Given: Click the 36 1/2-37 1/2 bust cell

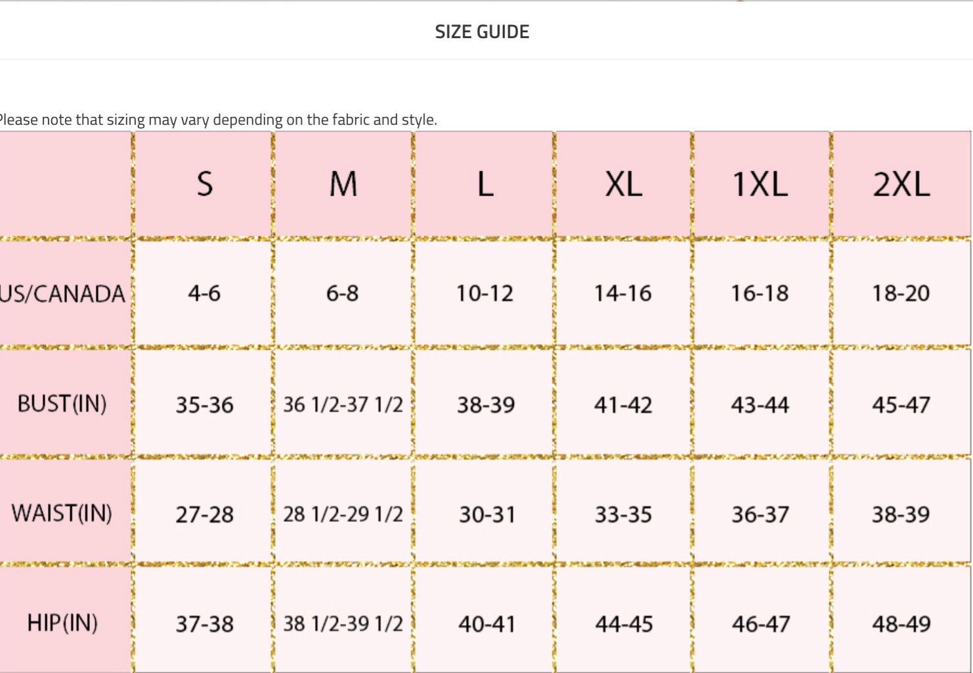Looking at the screenshot, I should click(x=343, y=404).
